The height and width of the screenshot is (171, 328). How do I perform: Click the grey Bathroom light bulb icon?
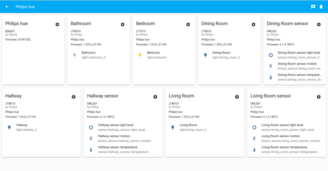[x=74, y=55]
